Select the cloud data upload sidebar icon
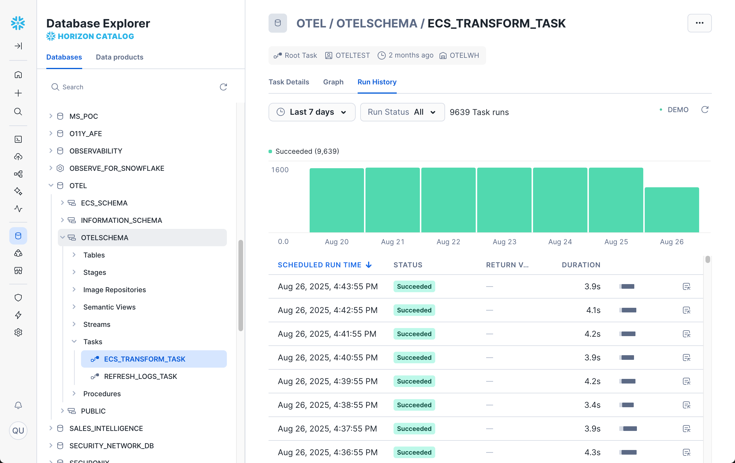735x463 pixels. (18, 157)
